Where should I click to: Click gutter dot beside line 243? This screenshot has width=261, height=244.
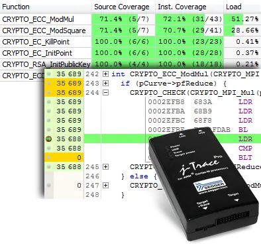(49, 84)
